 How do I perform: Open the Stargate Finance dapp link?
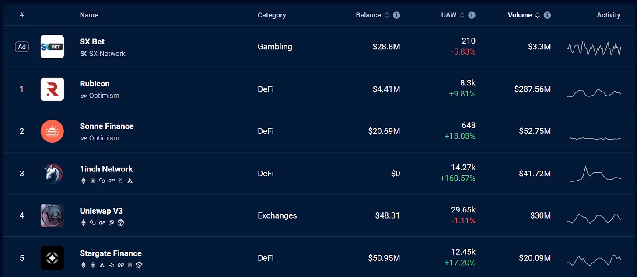[x=111, y=253]
